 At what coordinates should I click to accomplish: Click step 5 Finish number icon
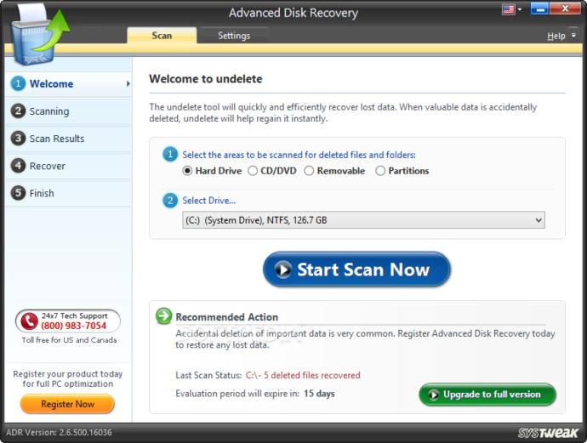18,193
